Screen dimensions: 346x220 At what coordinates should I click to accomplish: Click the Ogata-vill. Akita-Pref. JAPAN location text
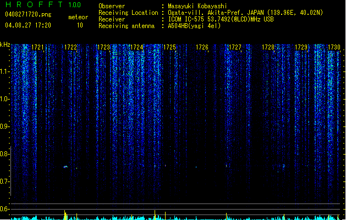point(245,13)
